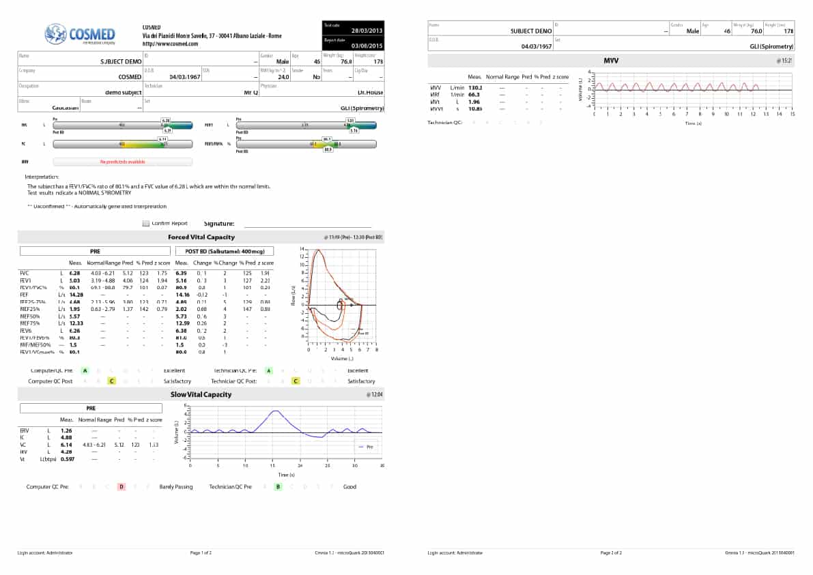The image size is (813, 575).
Task: Switch to the PRE results column
Action: 94,250
